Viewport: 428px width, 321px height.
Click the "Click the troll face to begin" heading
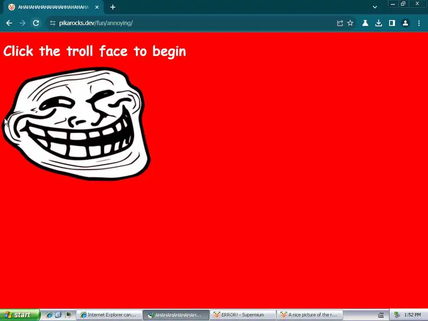point(95,51)
